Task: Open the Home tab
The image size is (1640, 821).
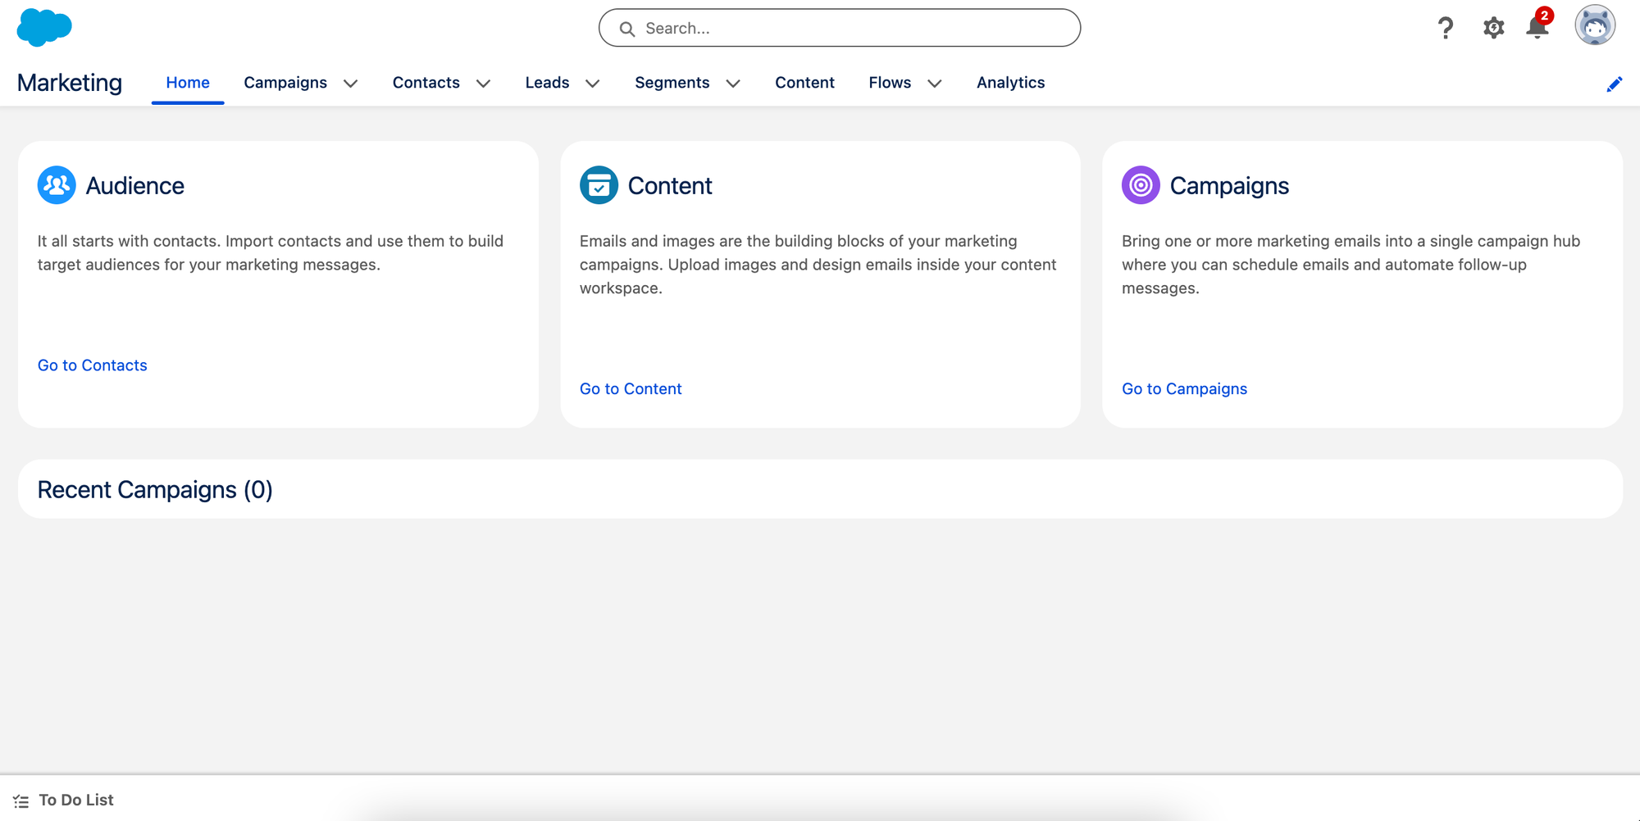Action: pos(187,82)
